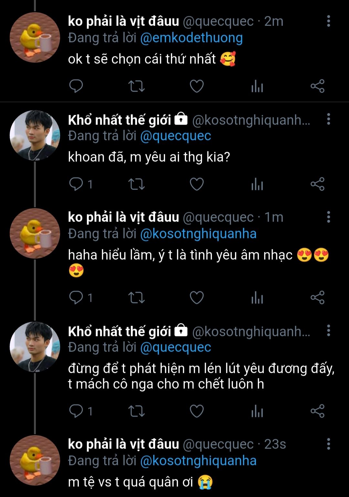Retweet the 'ok t sẽ chọn cái thứ nhất' tweet
Image resolution: width=349 pixels, height=497 pixels.
(136, 86)
